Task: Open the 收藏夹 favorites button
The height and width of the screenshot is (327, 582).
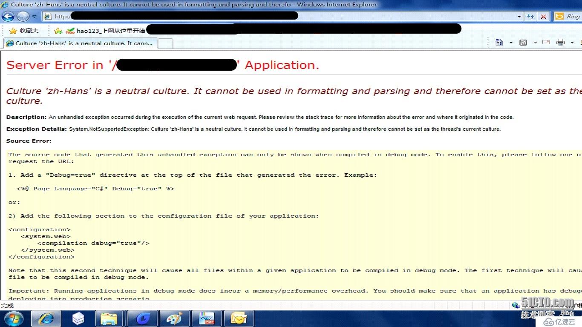Action: [24, 31]
